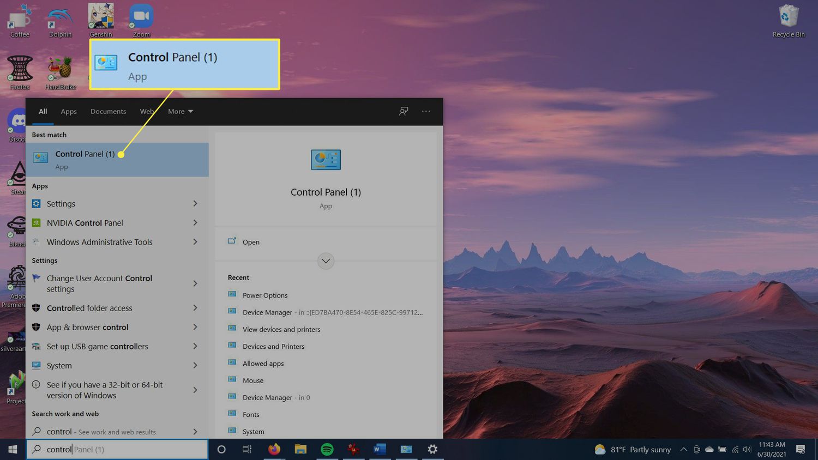Expand the More filter dropdown
The image size is (818, 460).
click(x=181, y=111)
